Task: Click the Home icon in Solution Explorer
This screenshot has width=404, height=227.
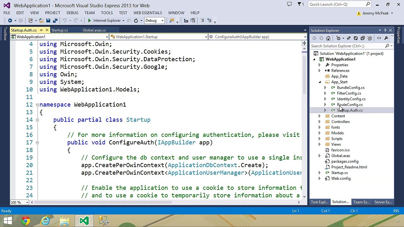Action: pos(328,38)
